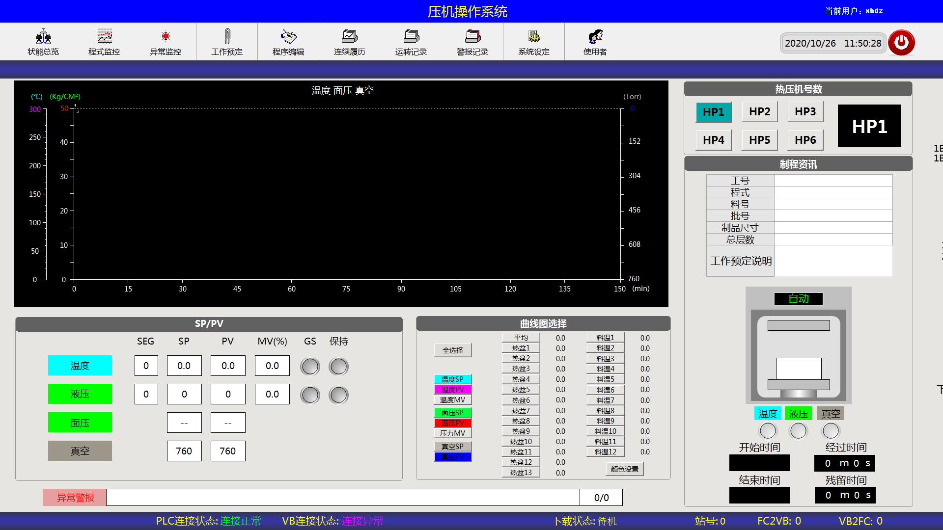Toggle the round lamp under 真空

[x=831, y=431]
